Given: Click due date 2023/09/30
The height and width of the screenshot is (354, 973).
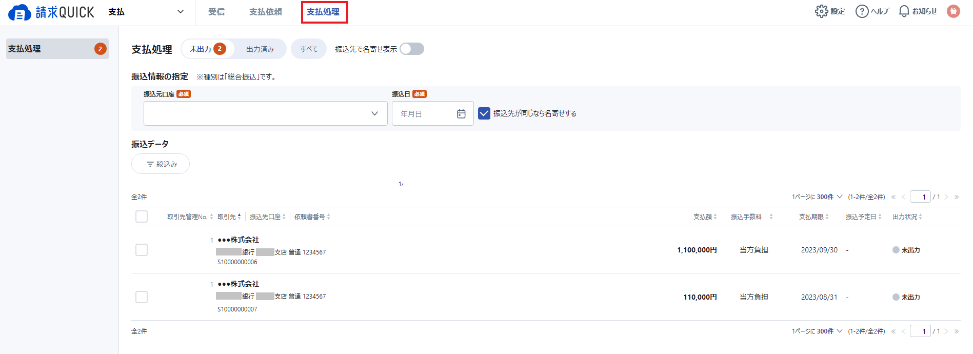Looking at the screenshot, I should (819, 250).
